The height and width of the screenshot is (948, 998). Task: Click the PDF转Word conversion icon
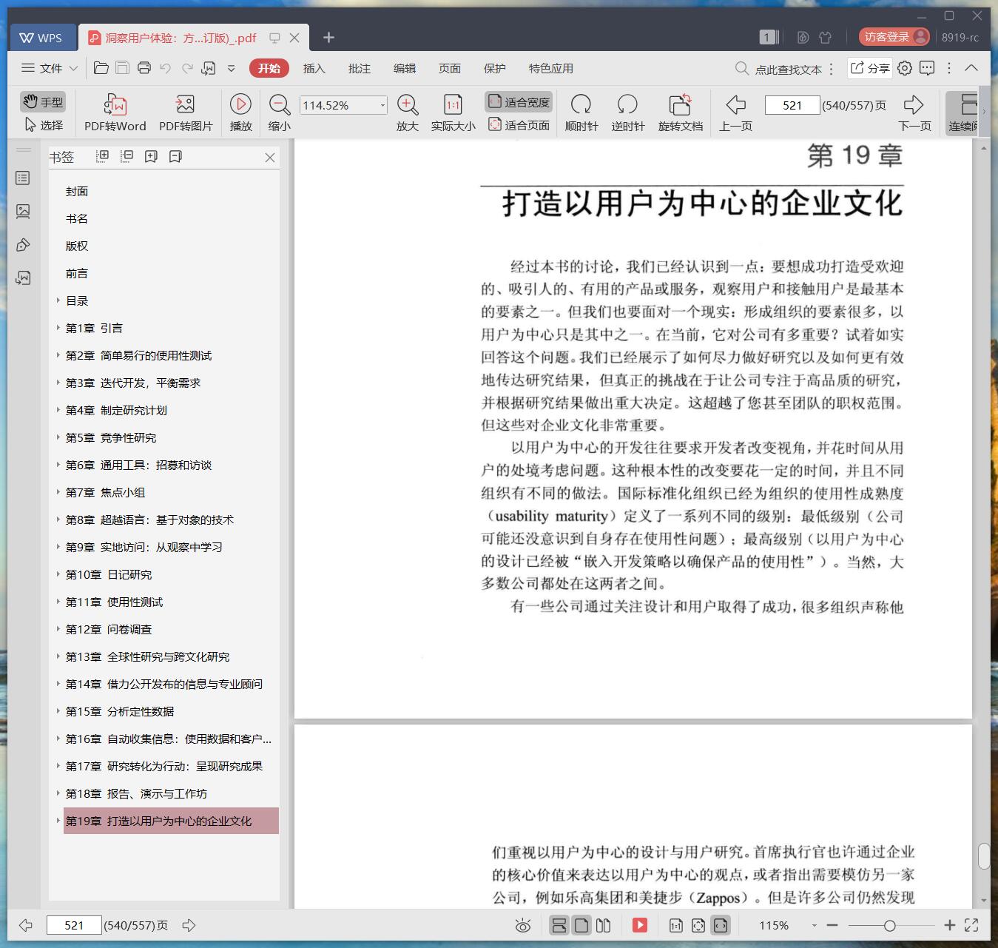click(115, 104)
